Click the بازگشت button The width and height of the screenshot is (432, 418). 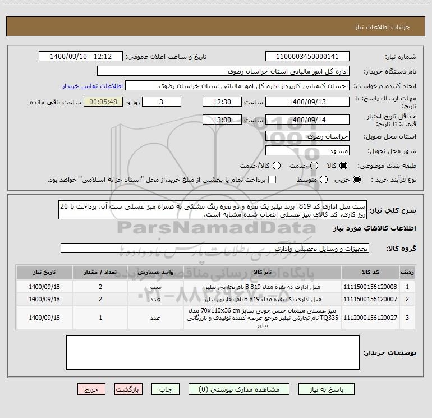(x=128, y=389)
